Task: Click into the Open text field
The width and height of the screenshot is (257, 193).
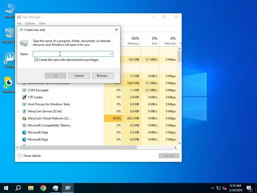Action: (71, 54)
